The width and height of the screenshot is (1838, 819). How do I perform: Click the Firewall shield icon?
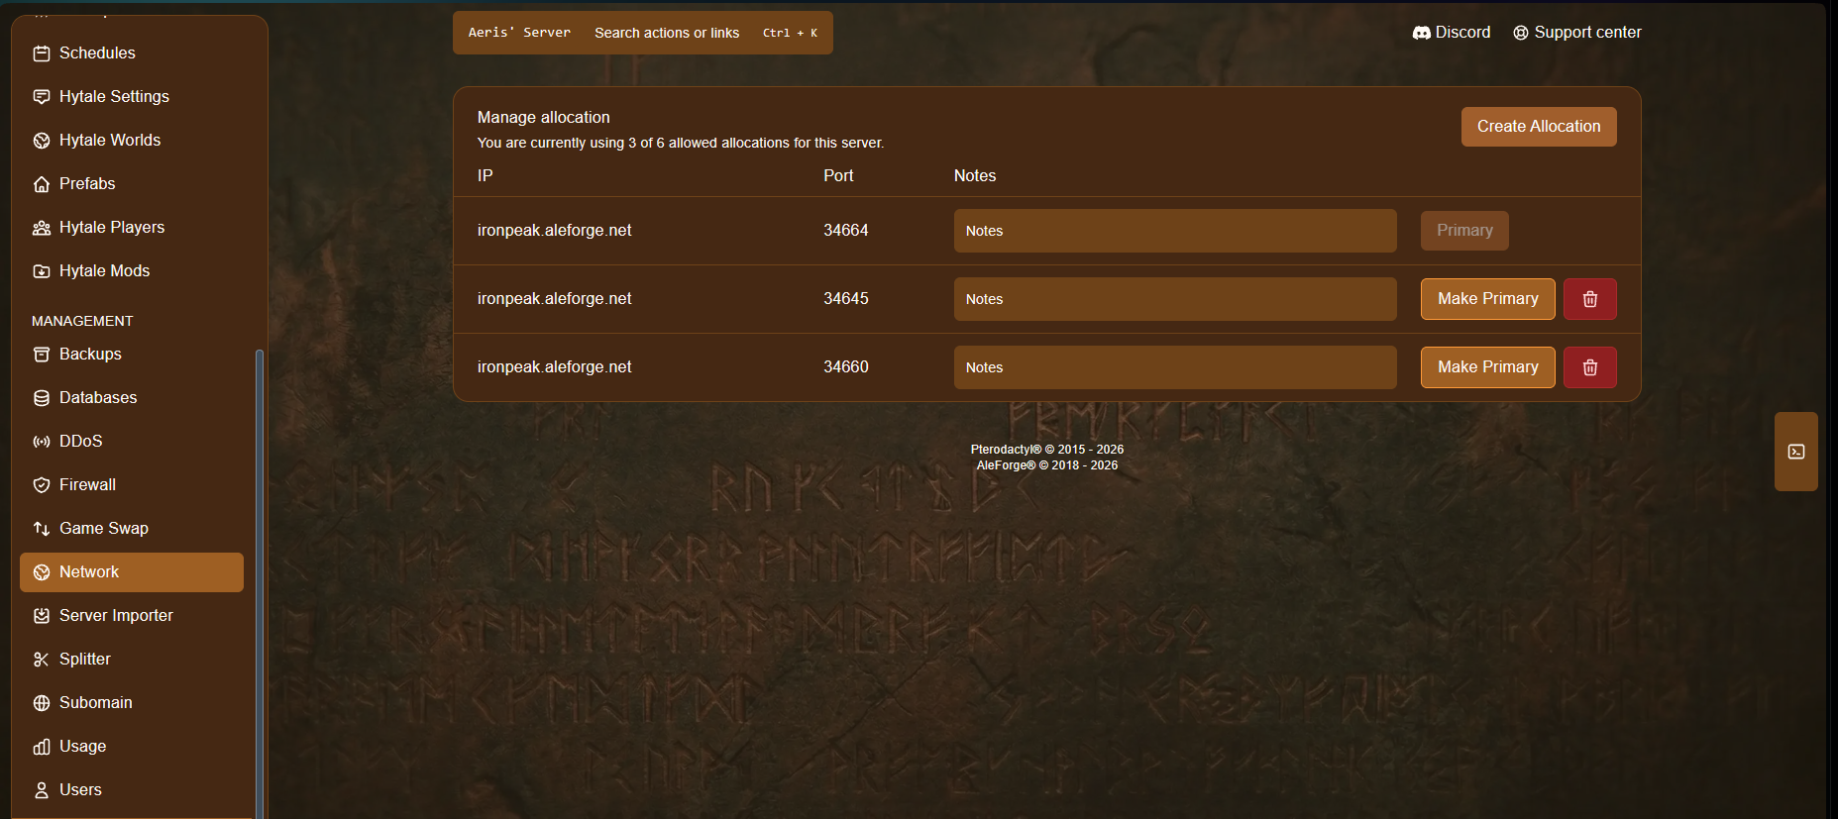tap(42, 485)
